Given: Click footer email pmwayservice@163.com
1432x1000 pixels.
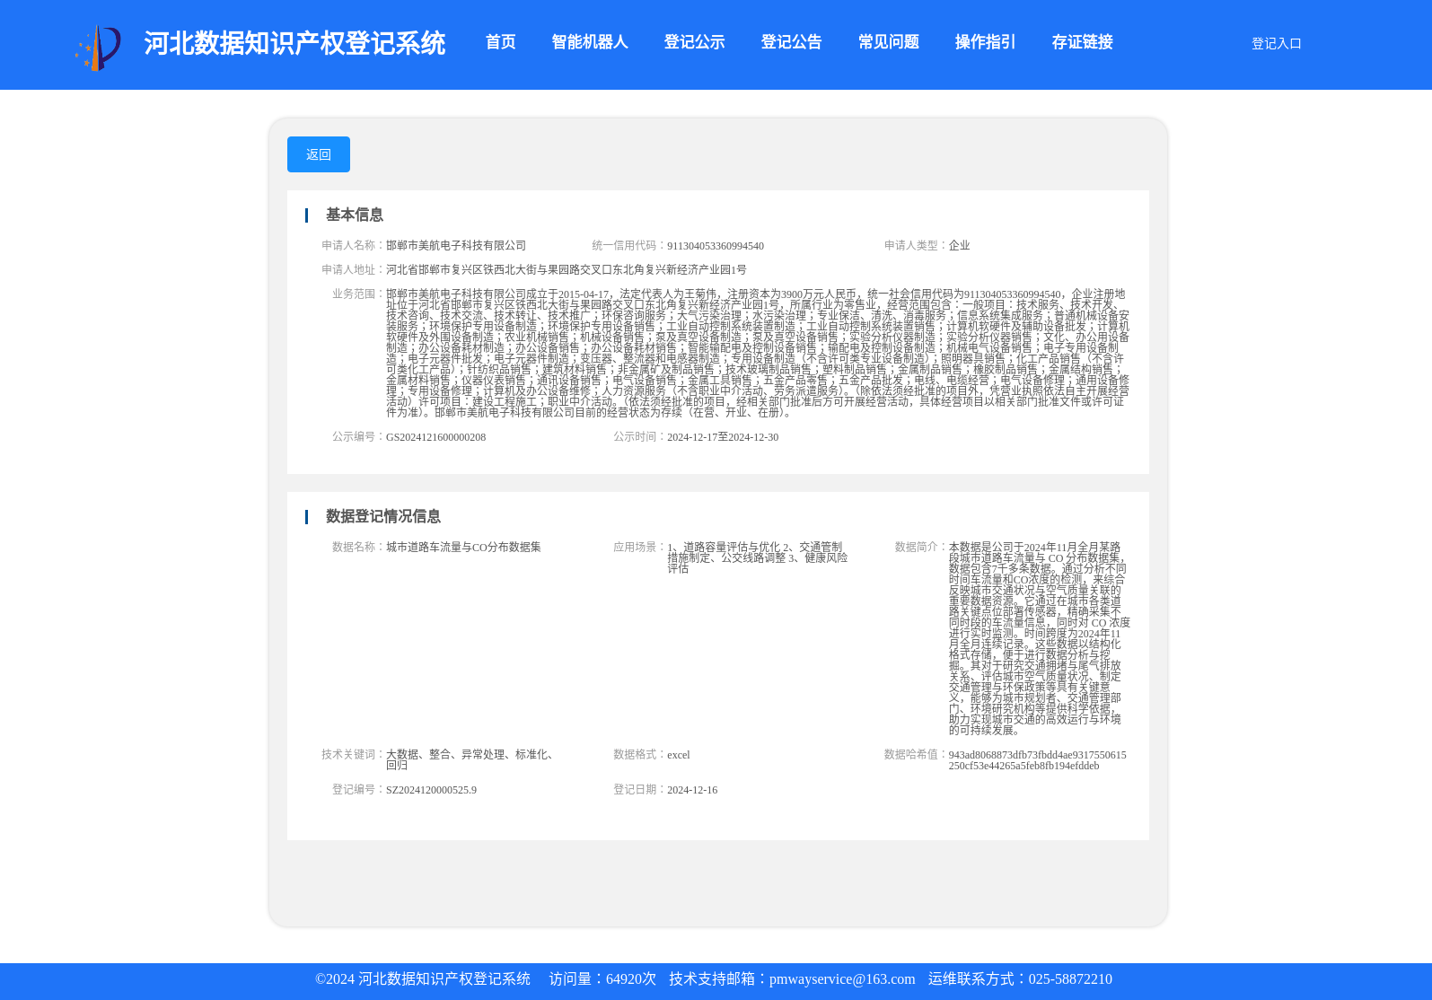Looking at the screenshot, I should [842, 979].
